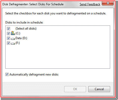This screenshot has height=100, width=118.
Task: Toggle the checkbox for drive (F:)
Action: pos(8,43)
